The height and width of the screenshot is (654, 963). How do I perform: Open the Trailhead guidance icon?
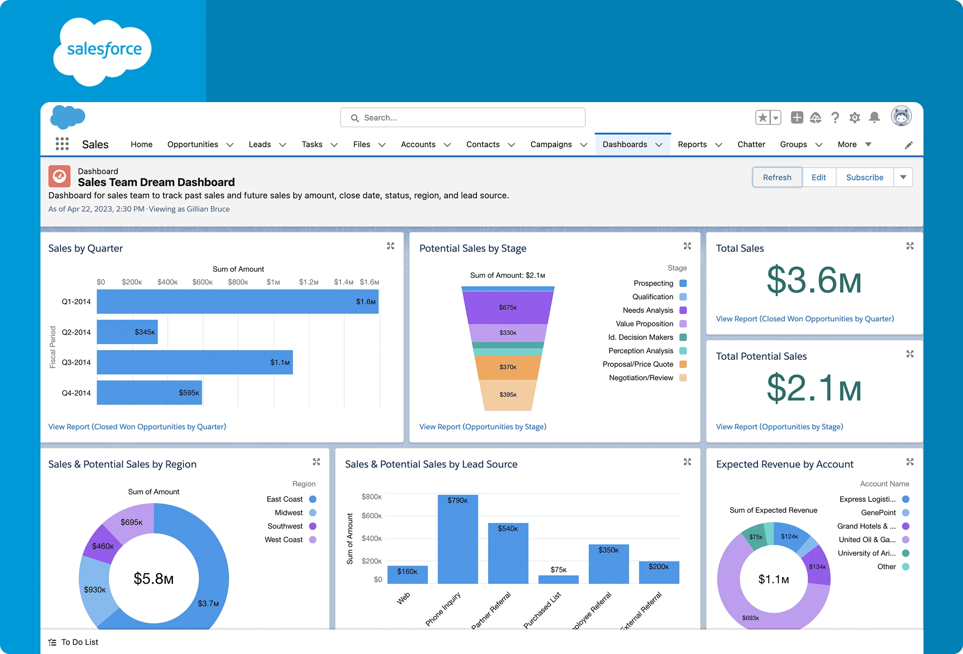[x=816, y=118]
